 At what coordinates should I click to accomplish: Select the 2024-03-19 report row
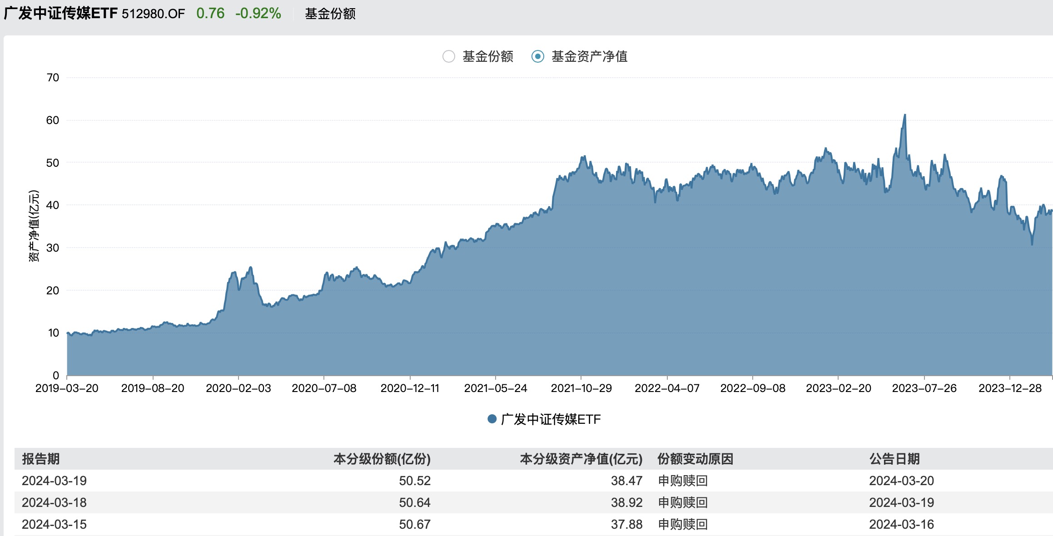tap(54, 481)
